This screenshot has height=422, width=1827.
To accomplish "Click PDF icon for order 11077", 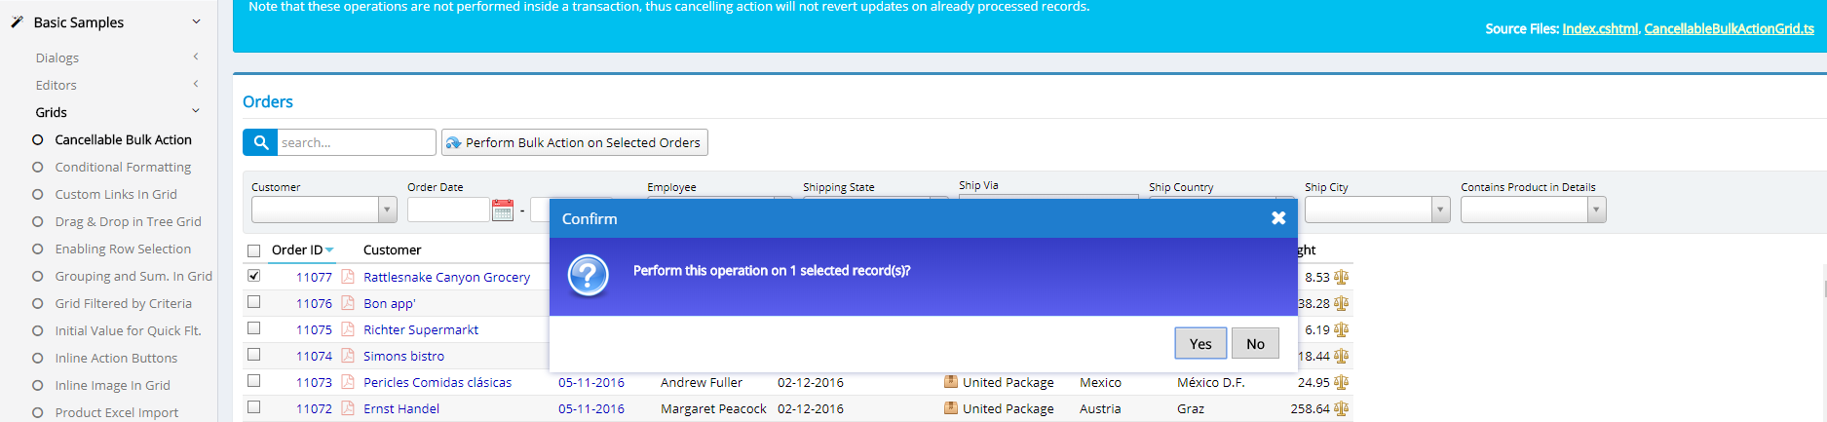I will point(348,277).
